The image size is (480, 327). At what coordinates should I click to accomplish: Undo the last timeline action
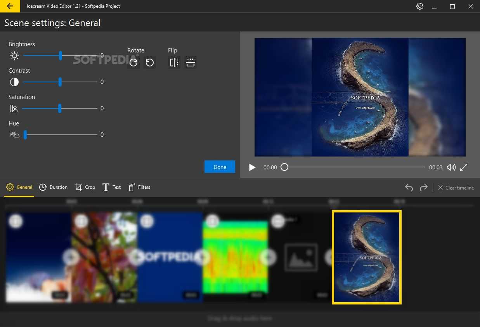pos(409,188)
